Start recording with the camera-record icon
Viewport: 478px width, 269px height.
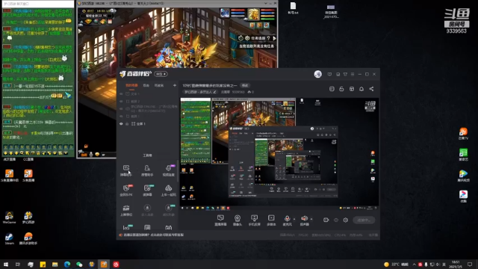click(326, 220)
